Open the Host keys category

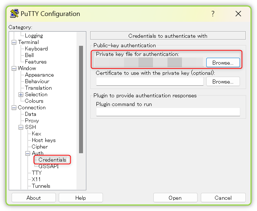(44, 140)
